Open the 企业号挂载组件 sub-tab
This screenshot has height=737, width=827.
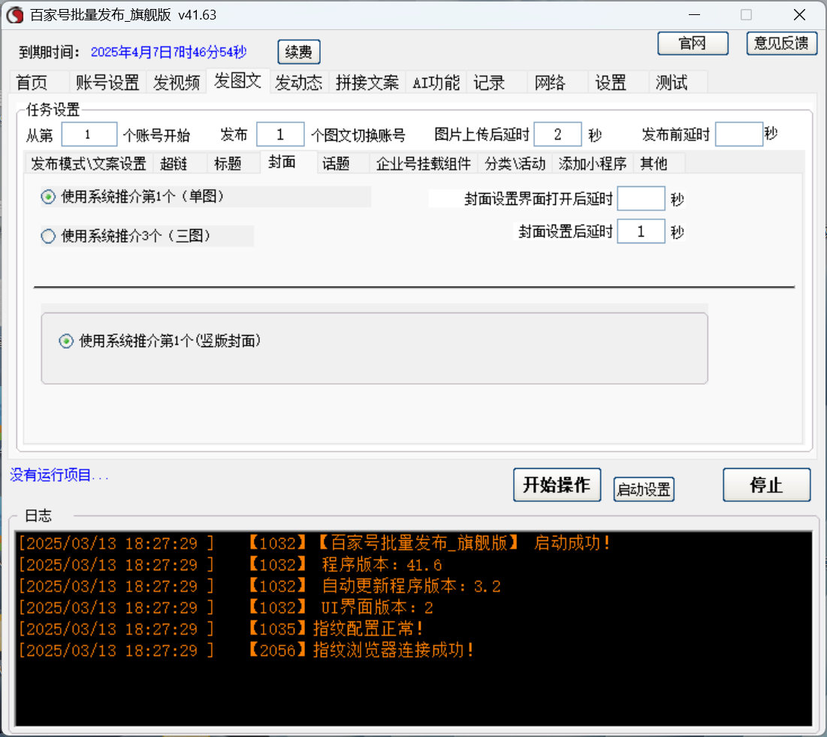pyautogui.click(x=424, y=164)
